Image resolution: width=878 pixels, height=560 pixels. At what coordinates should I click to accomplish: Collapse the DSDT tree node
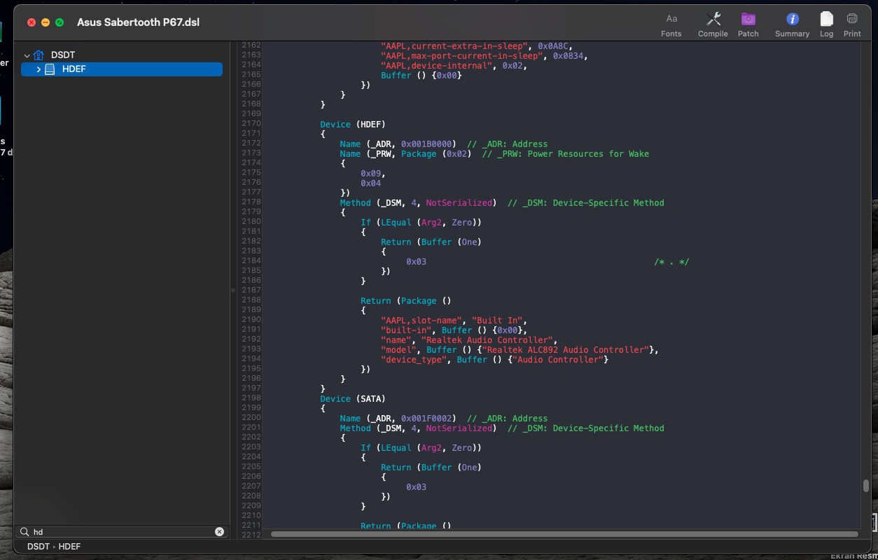[x=27, y=55]
